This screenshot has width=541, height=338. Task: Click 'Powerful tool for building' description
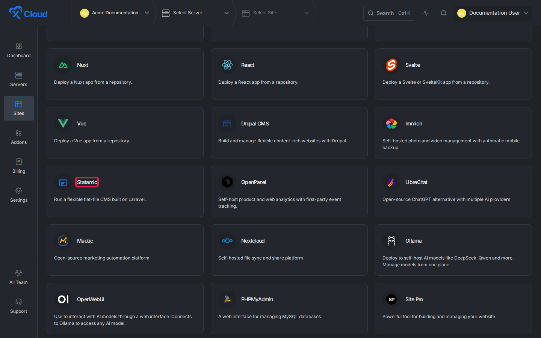(x=439, y=317)
